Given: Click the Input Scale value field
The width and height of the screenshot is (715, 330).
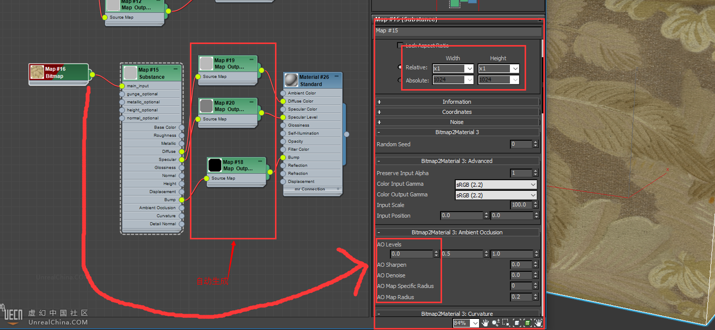Looking at the screenshot, I should 521,205.
